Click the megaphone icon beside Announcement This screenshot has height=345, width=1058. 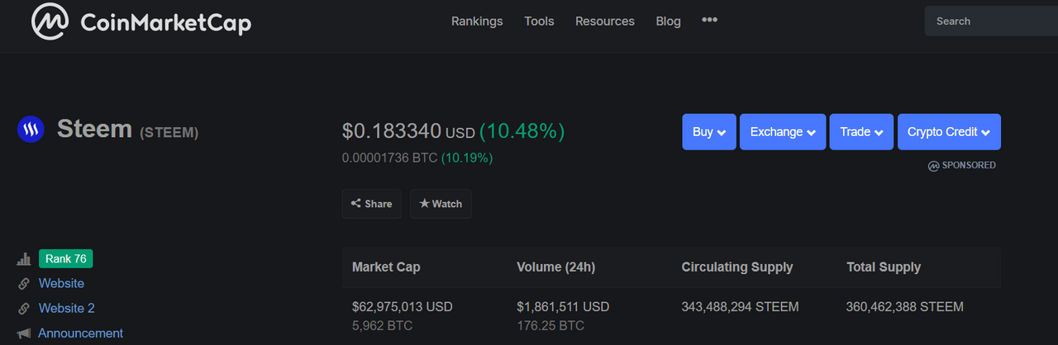[24, 333]
